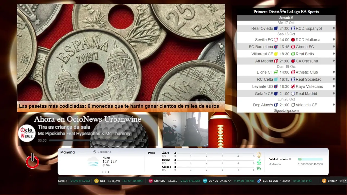Click the umbrella rain probability icon
The height and width of the screenshot is (195, 347).
pyautogui.click(x=104, y=165)
